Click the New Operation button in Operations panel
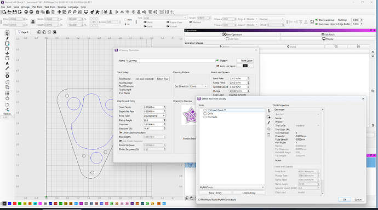Image resolution: width=378 pixels, height=210 pixels. click(232, 34)
